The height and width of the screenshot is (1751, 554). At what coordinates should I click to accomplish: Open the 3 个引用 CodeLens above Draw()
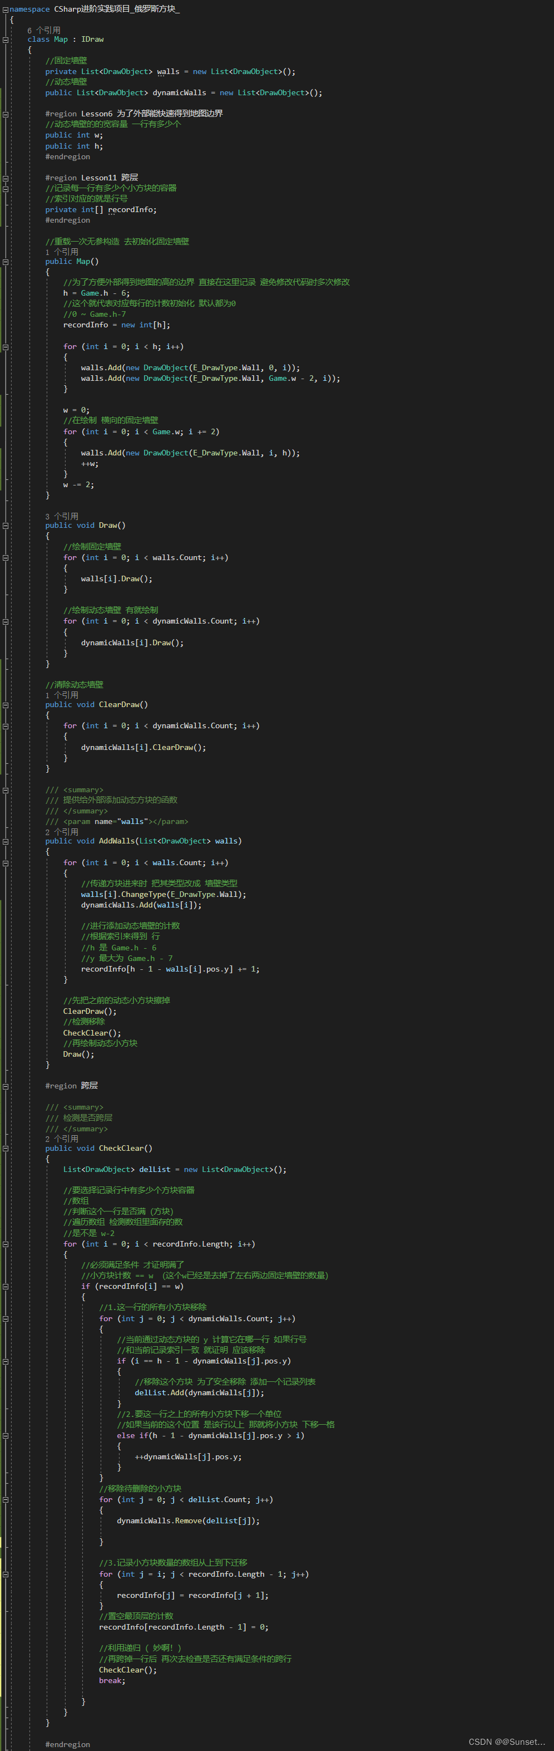click(62, 517)
